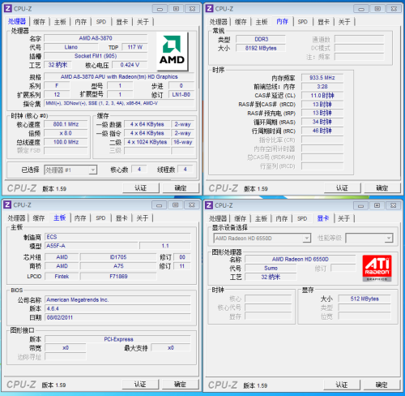This screenshot has width=405, height=396.
Task: Minimize the processor CPU-Z window
Action: pyautogui.click(x=160, y=9)
